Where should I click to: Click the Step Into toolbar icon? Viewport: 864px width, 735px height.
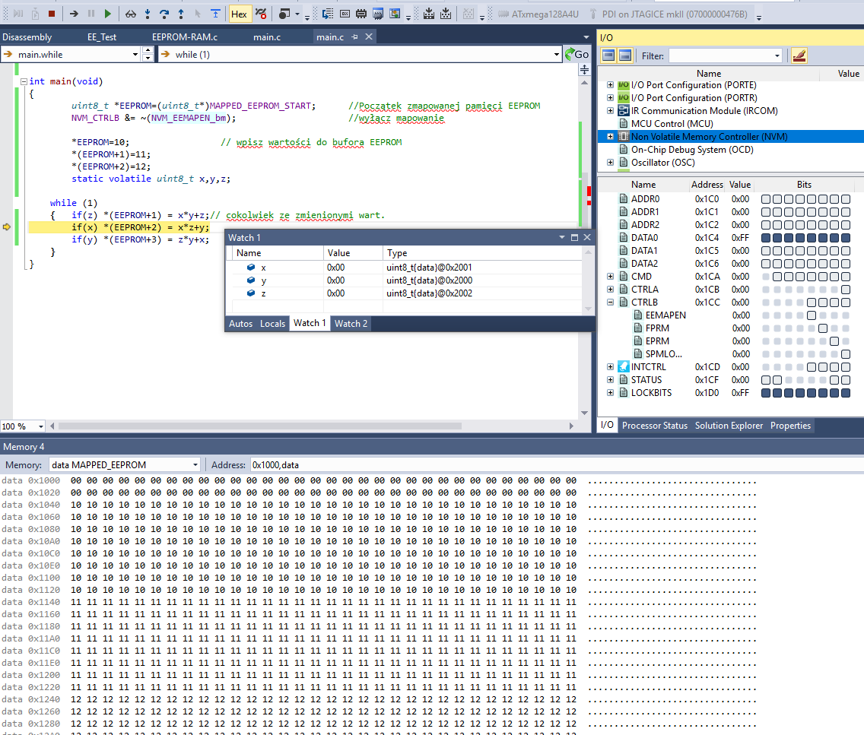(x=147, y=14)
